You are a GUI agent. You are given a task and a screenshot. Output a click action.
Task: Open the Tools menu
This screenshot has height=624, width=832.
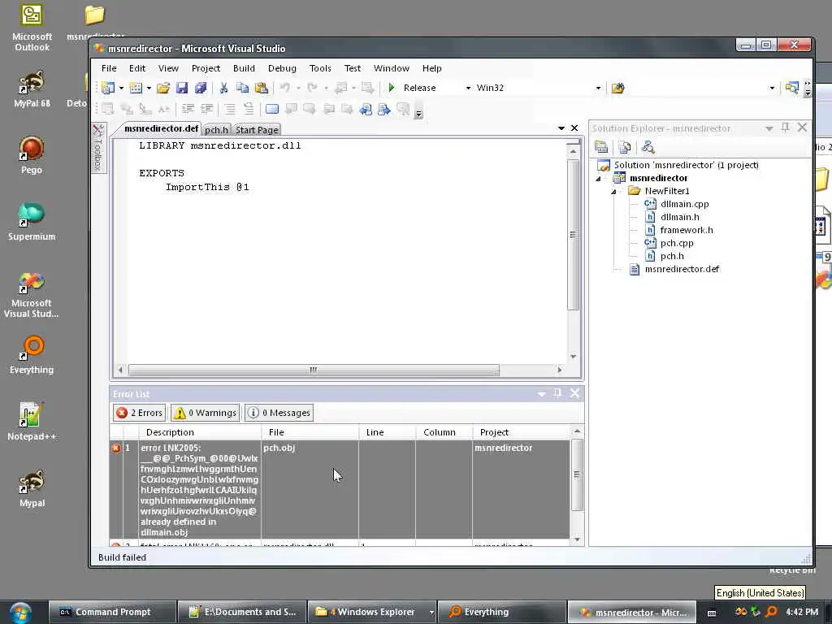tap(320, 68)
